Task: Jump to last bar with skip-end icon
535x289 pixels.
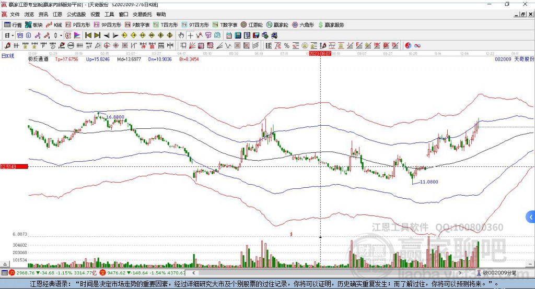Action: point(97,35)
